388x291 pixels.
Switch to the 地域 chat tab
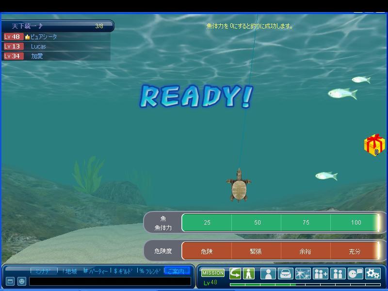[69, 271]
